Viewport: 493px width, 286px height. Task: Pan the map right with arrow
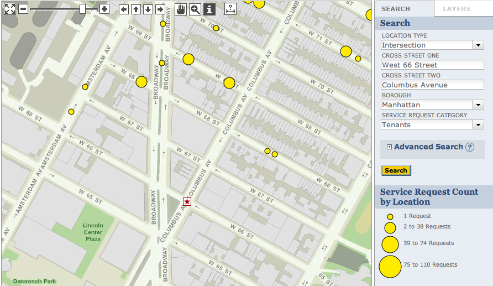(x=160, y=9)
